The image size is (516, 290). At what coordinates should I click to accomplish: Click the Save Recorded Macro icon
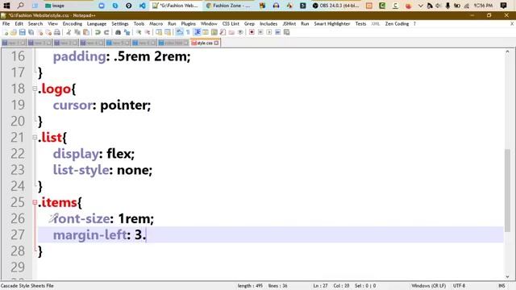coord(287,32)
